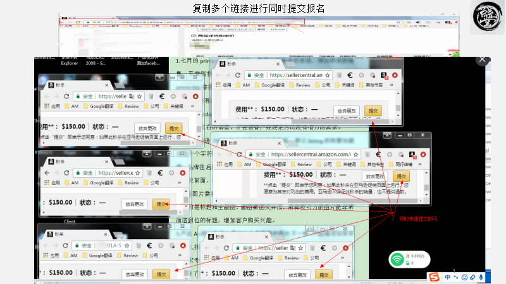Click the address bar showing 01A-5

tap(101, 246)
